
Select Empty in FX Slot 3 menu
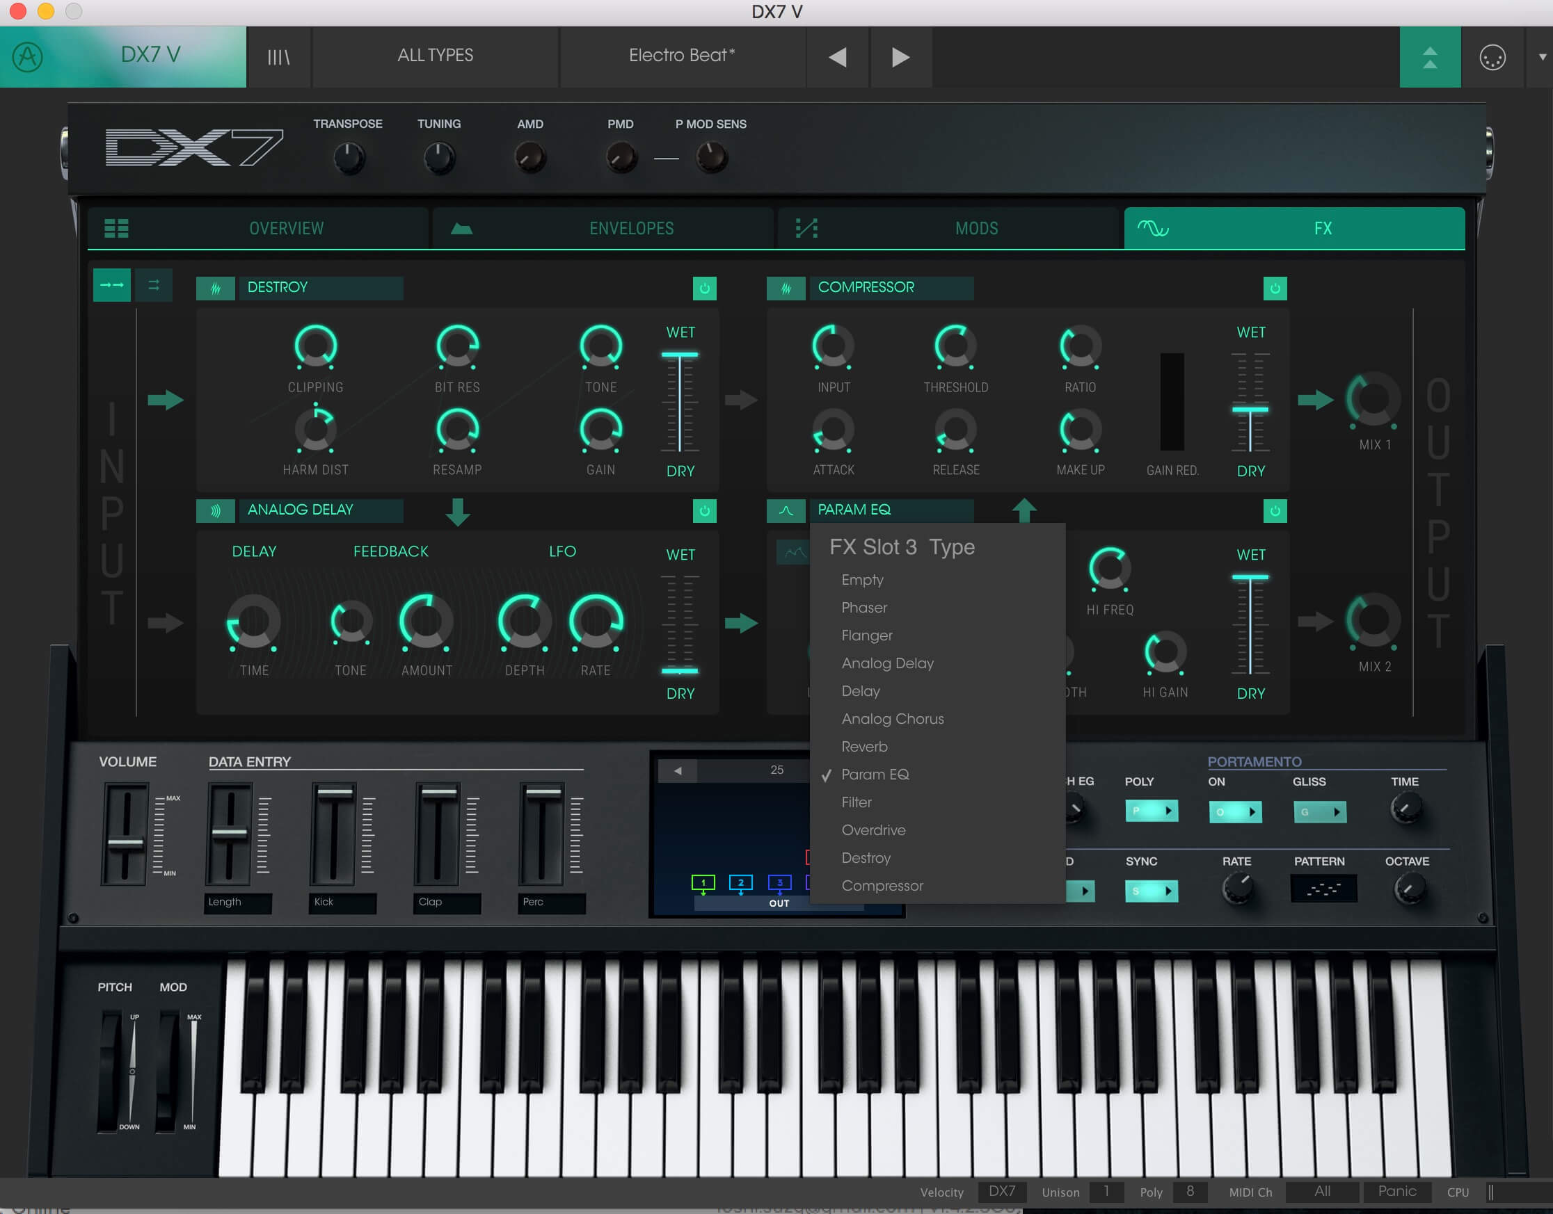point(937,580)
